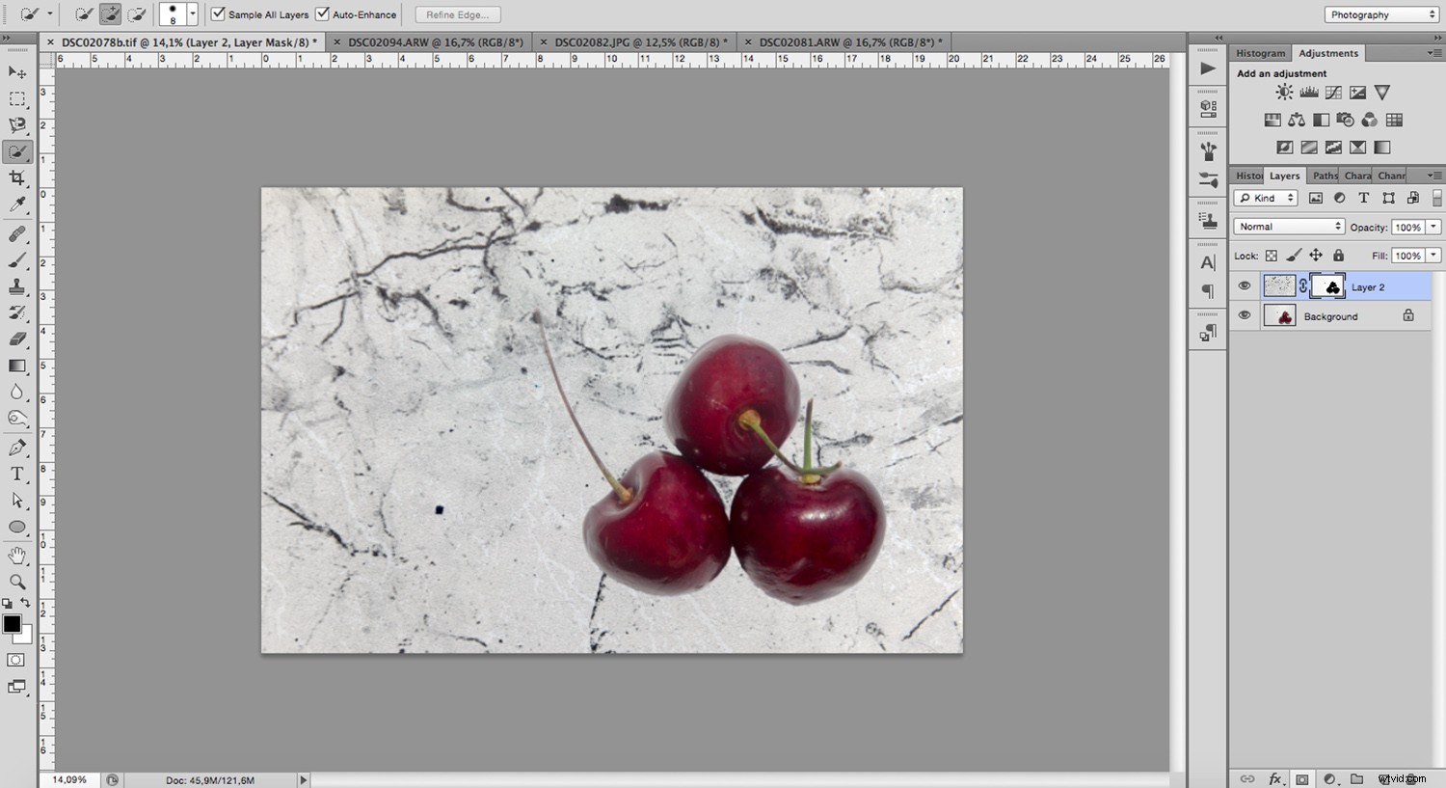1446x788 pixels.
Task: Select the Gradient tool
Action: [x=17, y=366]
